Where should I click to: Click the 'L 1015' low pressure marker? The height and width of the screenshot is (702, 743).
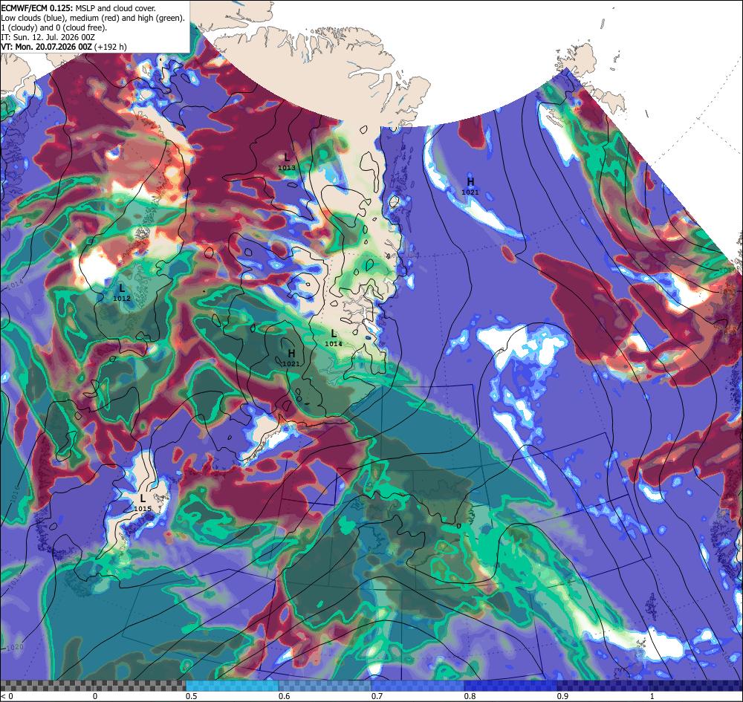tap(143, 502)
